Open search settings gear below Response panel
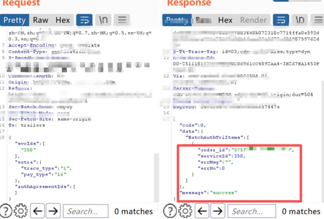Viewport: 324px width, 219px height. tap(185, 211)
